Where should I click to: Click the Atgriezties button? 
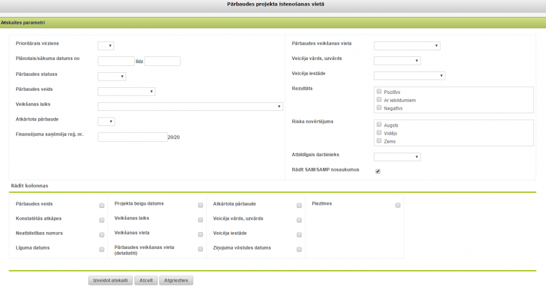(176, 281)
